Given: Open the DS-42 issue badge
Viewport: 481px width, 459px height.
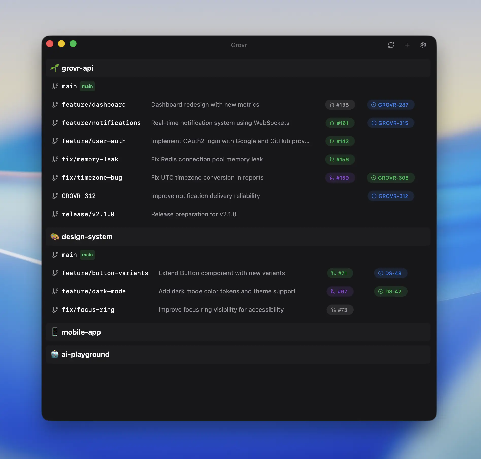Looking at the screenshot, I should click(390, 291).
